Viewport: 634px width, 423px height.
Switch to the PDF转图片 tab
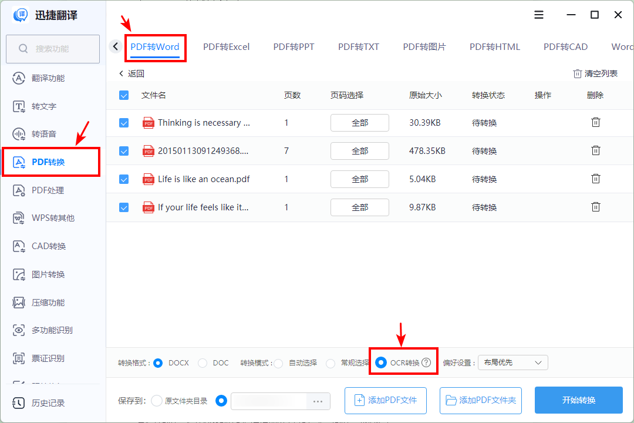[x=424, y=47]
